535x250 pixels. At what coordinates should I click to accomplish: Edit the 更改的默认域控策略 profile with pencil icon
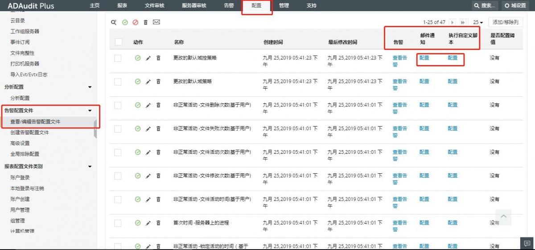[148, 58]
